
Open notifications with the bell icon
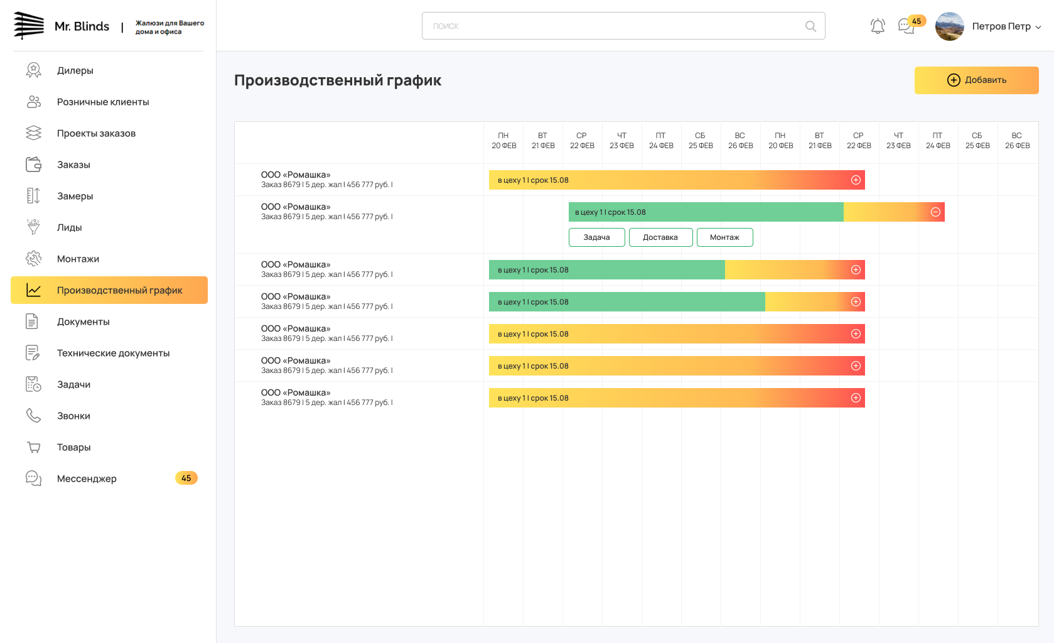(878, 26)
